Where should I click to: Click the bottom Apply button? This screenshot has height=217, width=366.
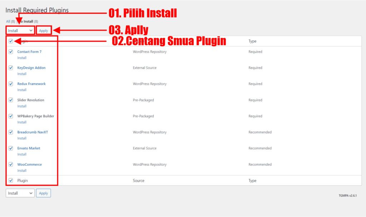point(43,193)
